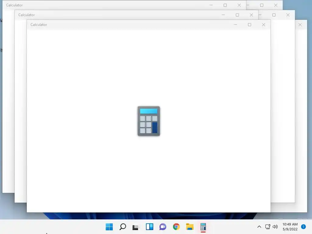Close the frontmost Calculator window

(x=264, y=25)
